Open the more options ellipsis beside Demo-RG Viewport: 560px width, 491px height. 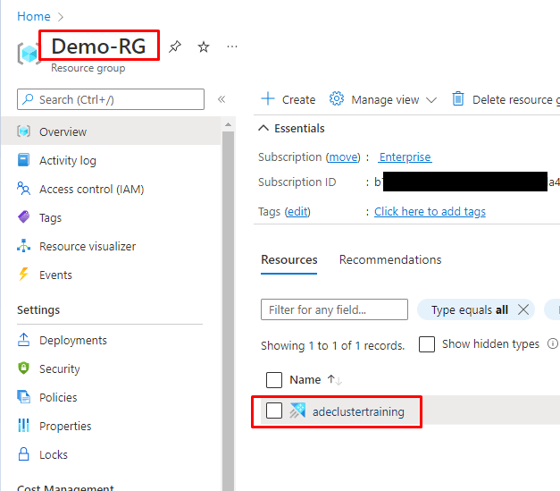coord(232,47)
